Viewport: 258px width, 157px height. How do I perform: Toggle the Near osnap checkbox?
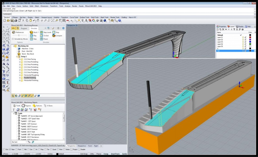point(10,150)
